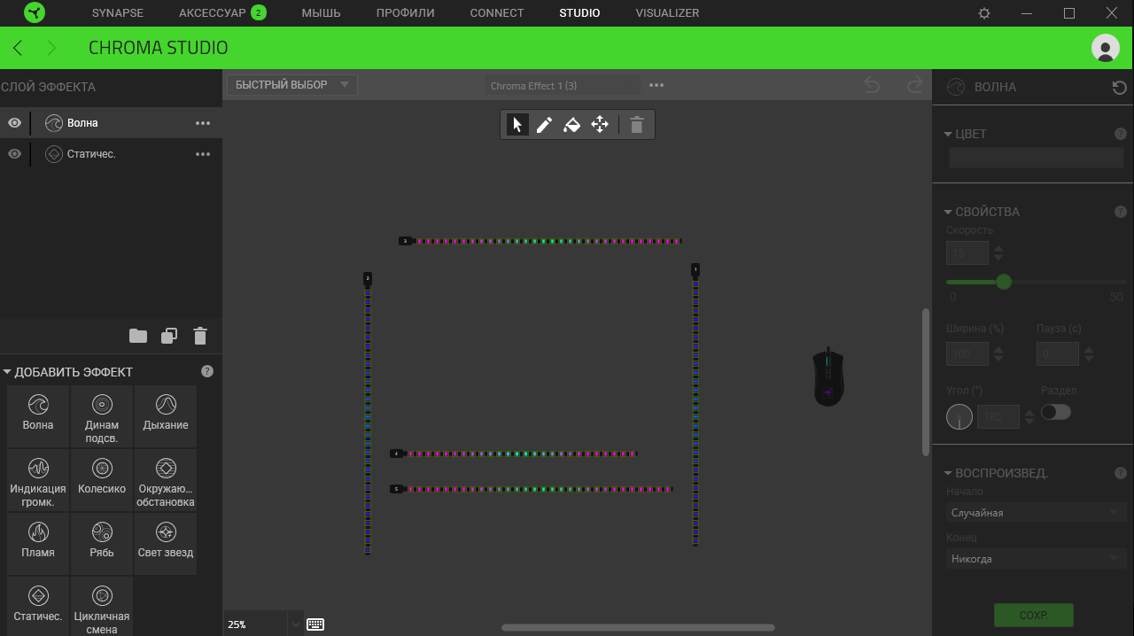
Task: Reset the Волна effect settings
Action: click(x=1120, y=87)
